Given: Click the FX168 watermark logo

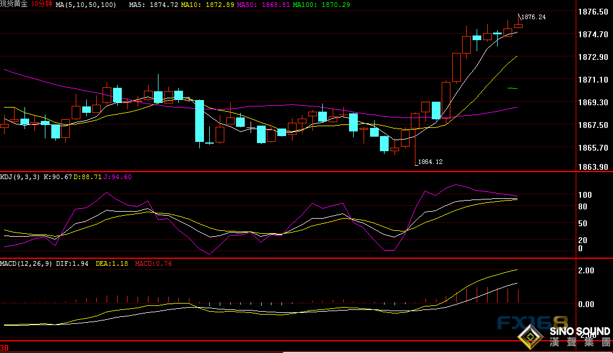Looking at the screenshot, I should 532,323.
